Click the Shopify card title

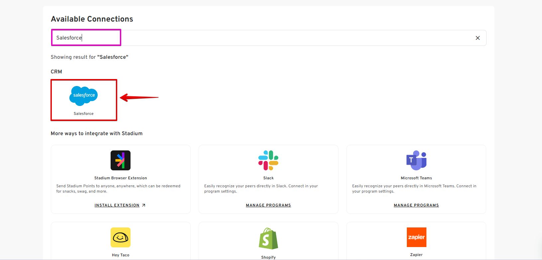tap(268, 257)
